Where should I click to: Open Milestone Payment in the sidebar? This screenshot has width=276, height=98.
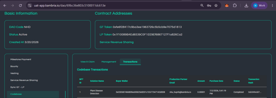[21, 59]
